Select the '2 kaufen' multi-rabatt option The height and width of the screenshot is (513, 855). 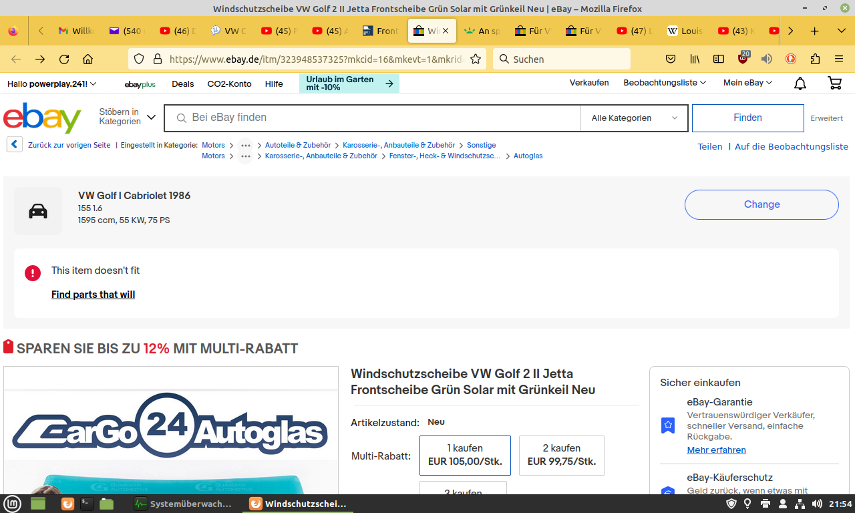tap(561, 455)
